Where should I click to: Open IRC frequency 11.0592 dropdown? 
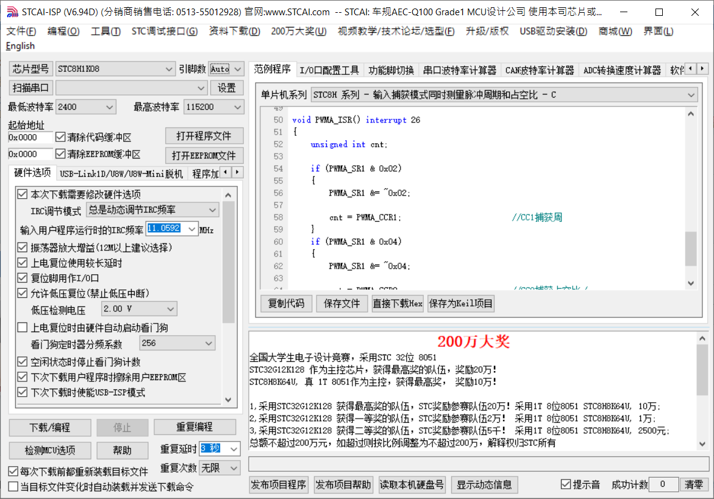click(x=191, y=228)
